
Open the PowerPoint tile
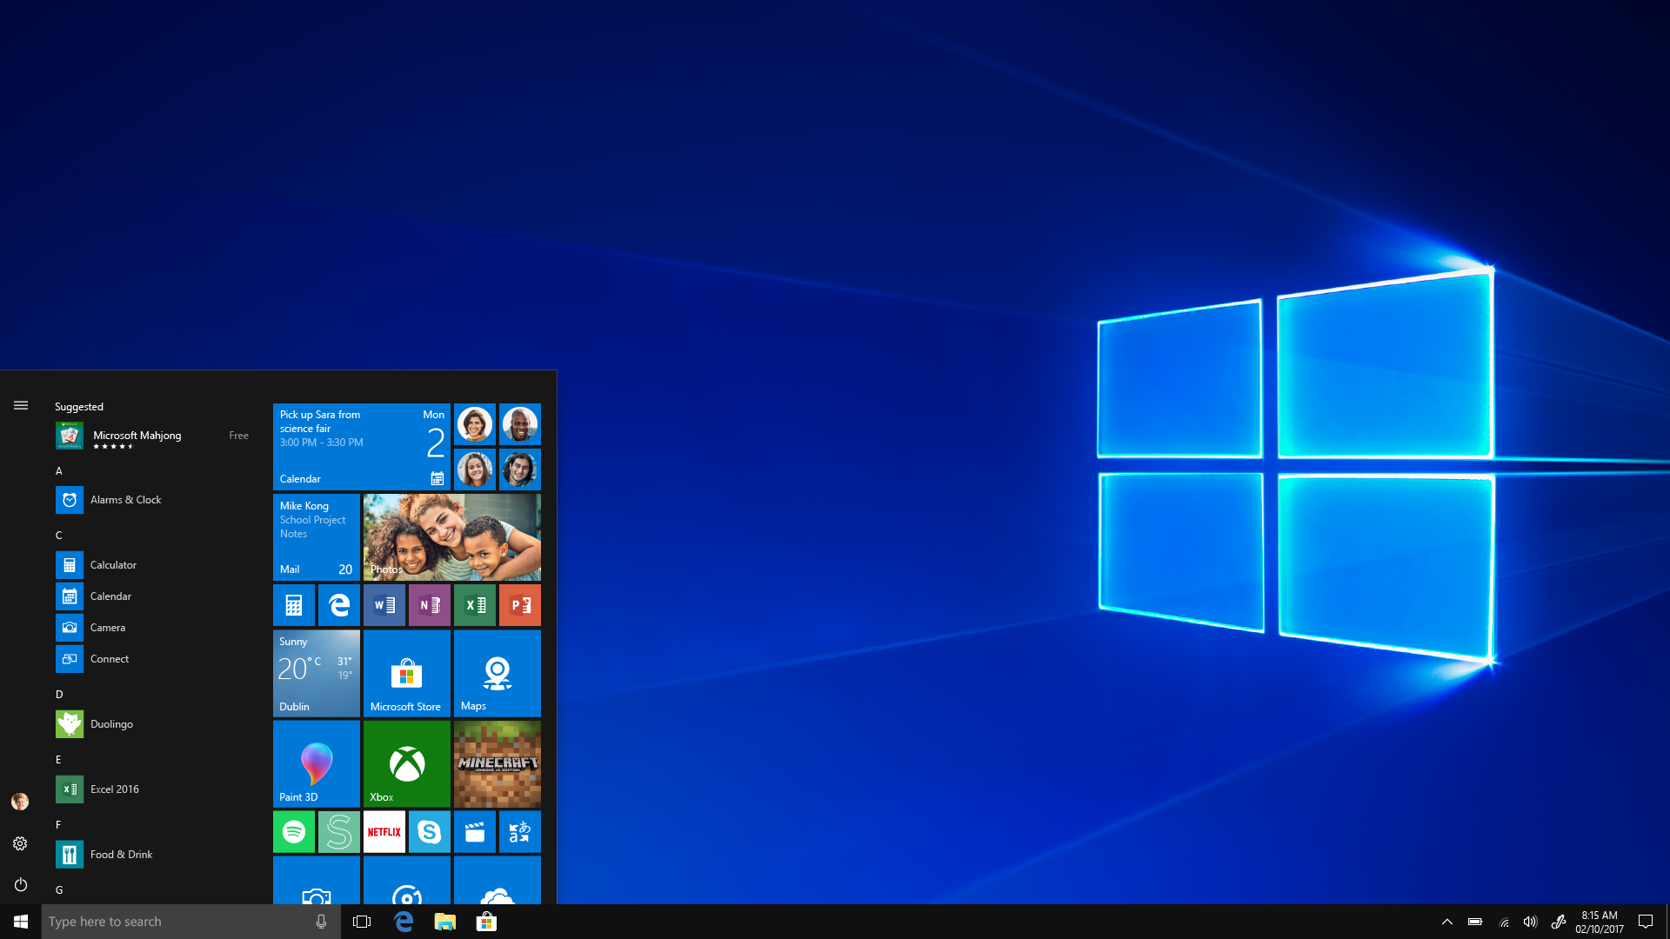[x=520, y=605]
